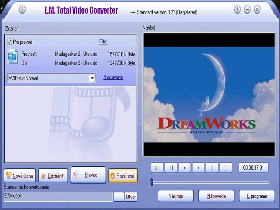Click the info icon in title bar
This screenshot has width=280, height=210.
click(22, 10)
